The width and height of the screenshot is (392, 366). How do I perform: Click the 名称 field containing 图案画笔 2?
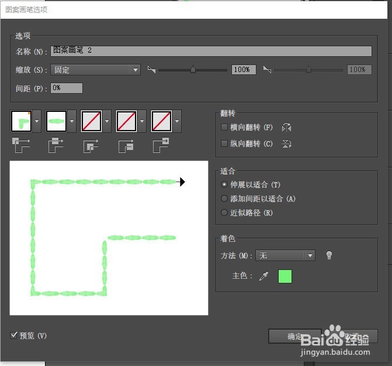(211, 51)
